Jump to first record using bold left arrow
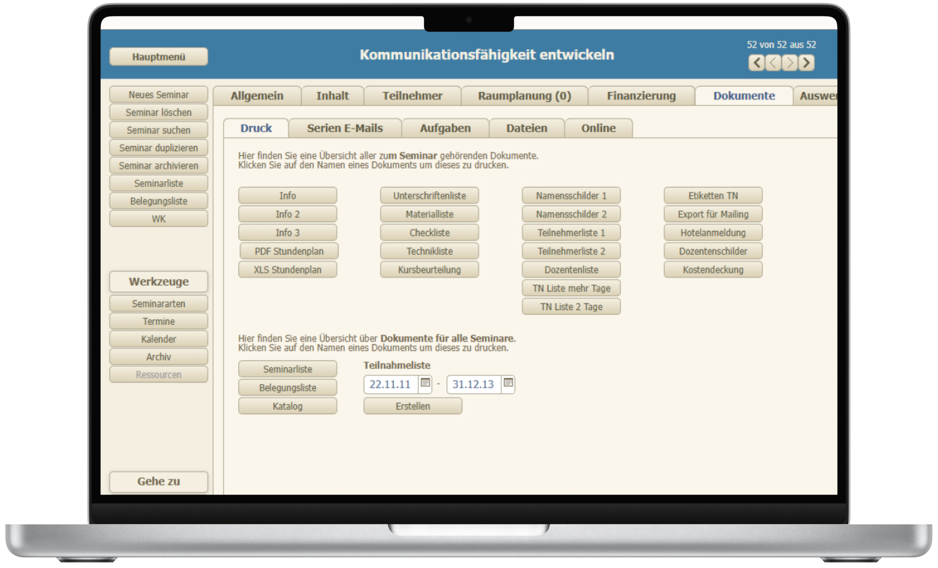 (756, 63)
